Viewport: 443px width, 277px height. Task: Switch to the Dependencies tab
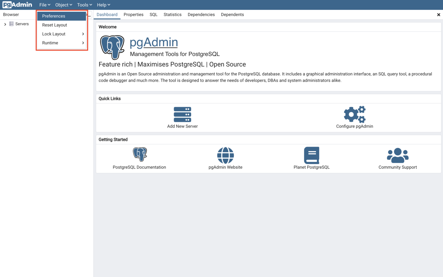(x=201, y=15)
